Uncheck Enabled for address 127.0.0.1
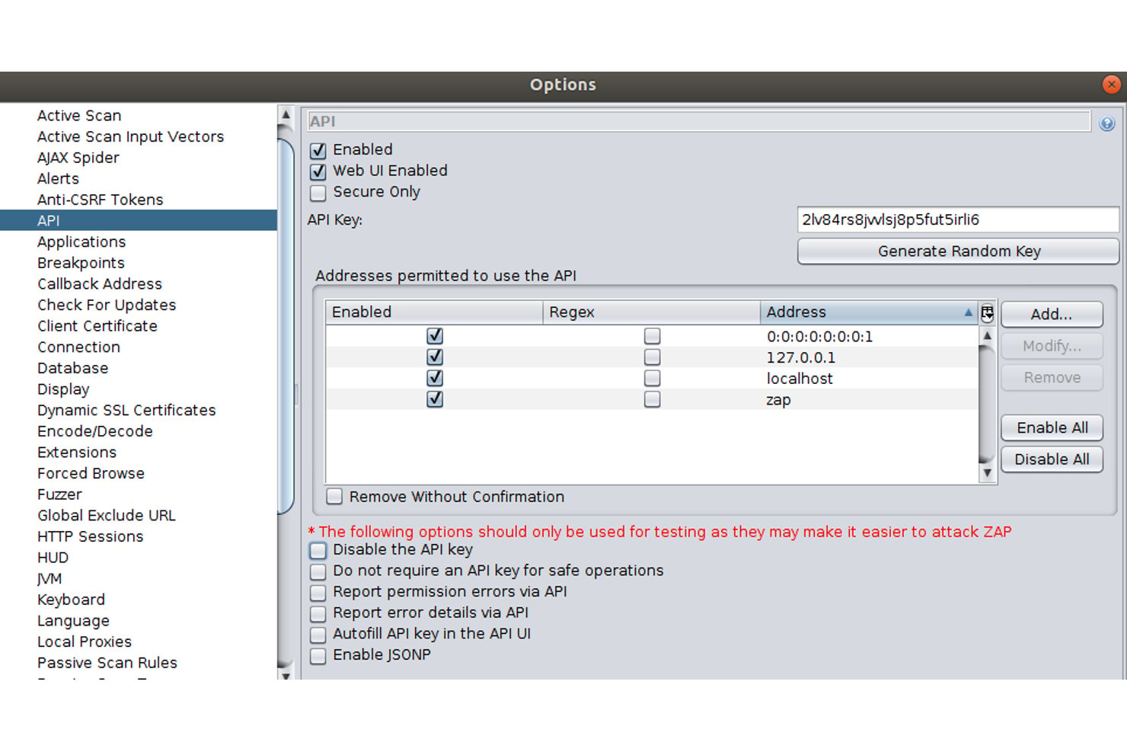This screenshot has height=752, width=1127. [x=435, y=357]
